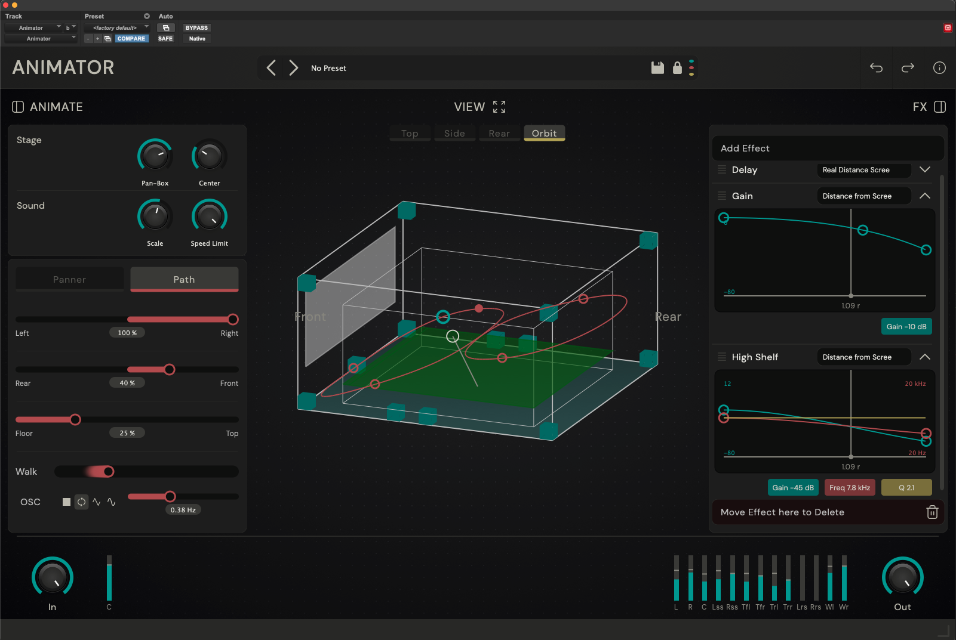Enable automation SAFE mode
The image size is (956, 640).
(165, 39)
